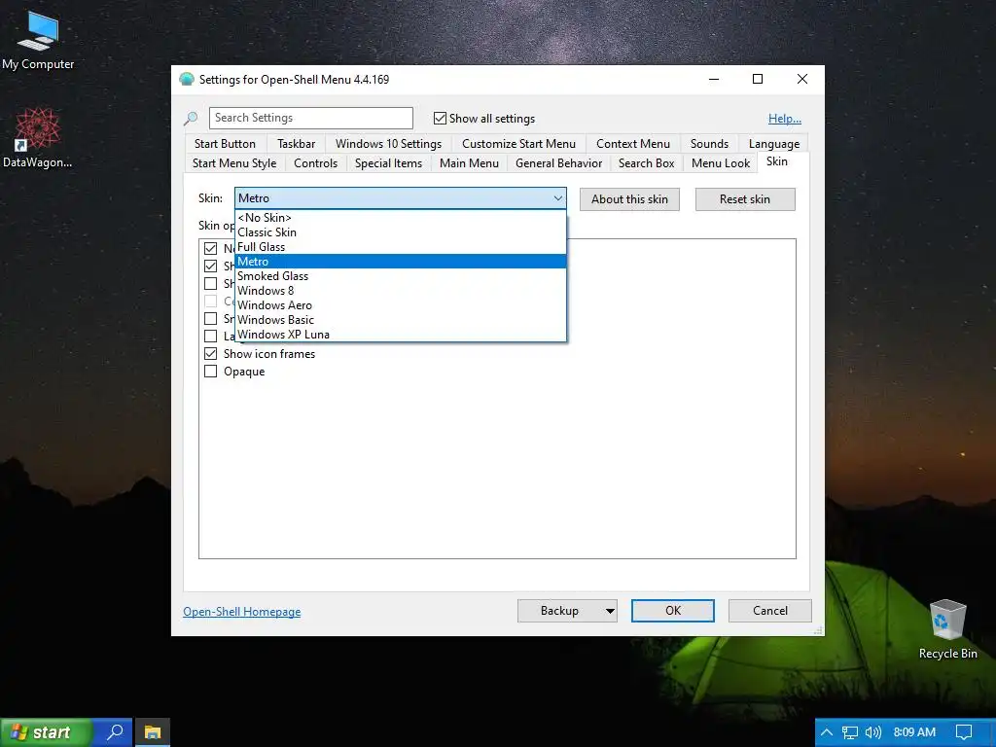Enable the Opaque checkbox
The height and width of the screenshot is (747, 996).
[x=210, y=371]
